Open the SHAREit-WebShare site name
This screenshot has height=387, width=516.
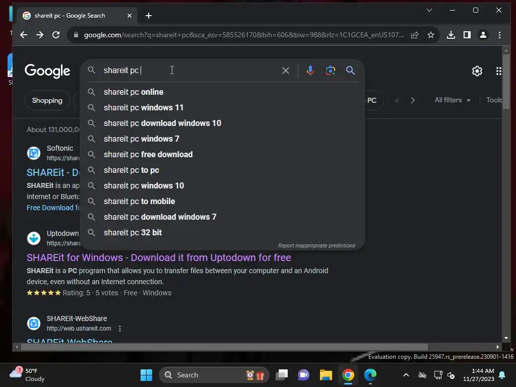point(77,318)
